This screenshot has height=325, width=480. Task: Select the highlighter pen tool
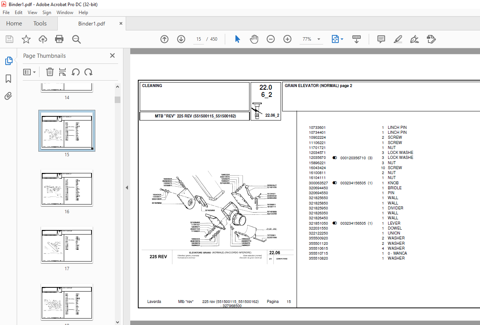(x=398, y=39)
